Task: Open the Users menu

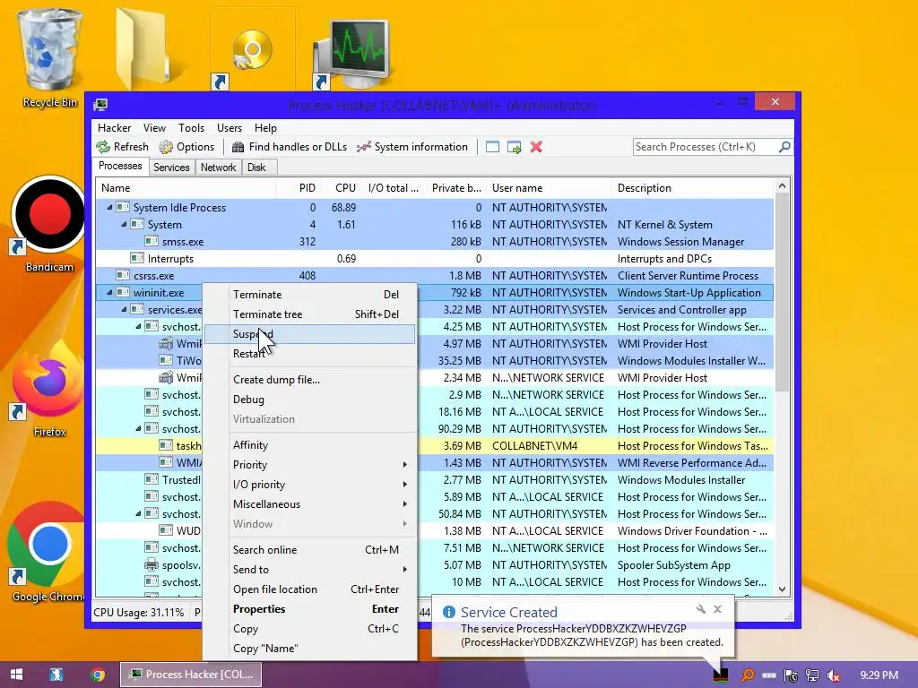Action: point(229,128)
